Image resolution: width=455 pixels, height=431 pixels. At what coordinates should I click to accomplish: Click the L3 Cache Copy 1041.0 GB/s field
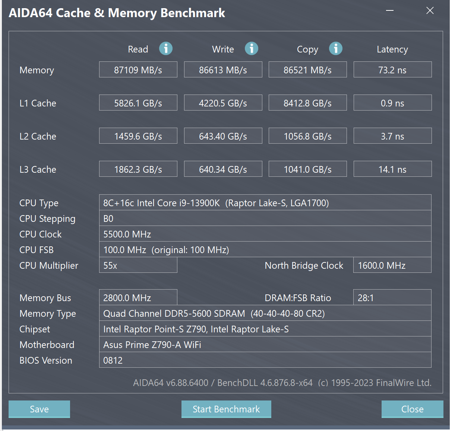(307, 169)
